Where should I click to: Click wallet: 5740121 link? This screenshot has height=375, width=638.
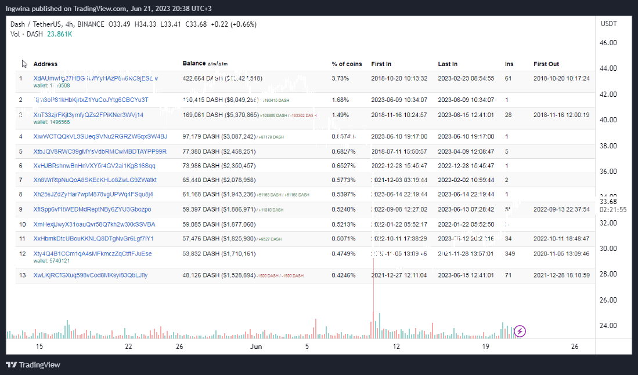click(52, 260)
